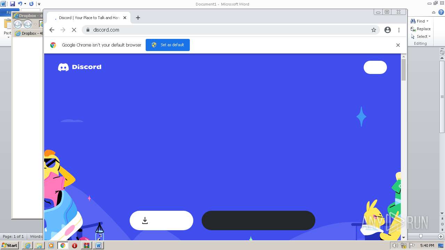Image resolution: width=445 pixels, height=250 pixels.
Task: Click the Discord logo on the page
Action: tap(80, 67)
